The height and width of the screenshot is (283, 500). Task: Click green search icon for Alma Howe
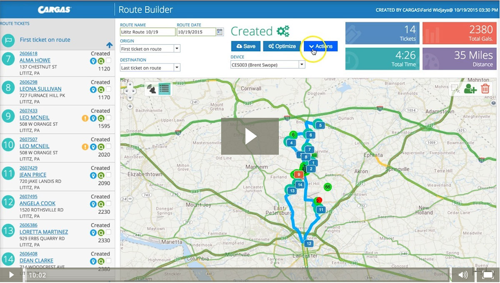[101, 61]
